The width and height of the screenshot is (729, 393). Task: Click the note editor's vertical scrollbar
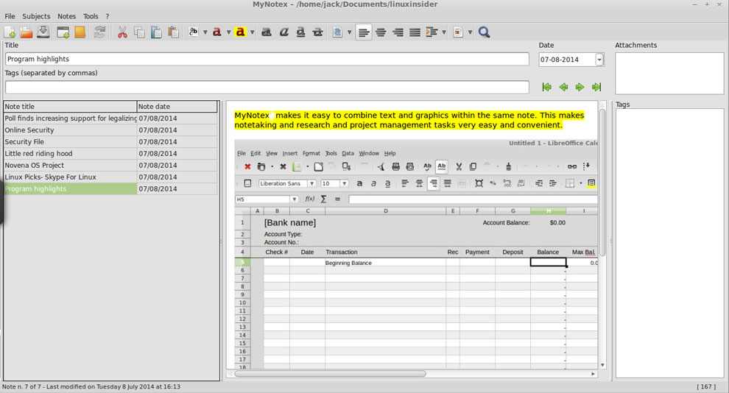point(602,183)
